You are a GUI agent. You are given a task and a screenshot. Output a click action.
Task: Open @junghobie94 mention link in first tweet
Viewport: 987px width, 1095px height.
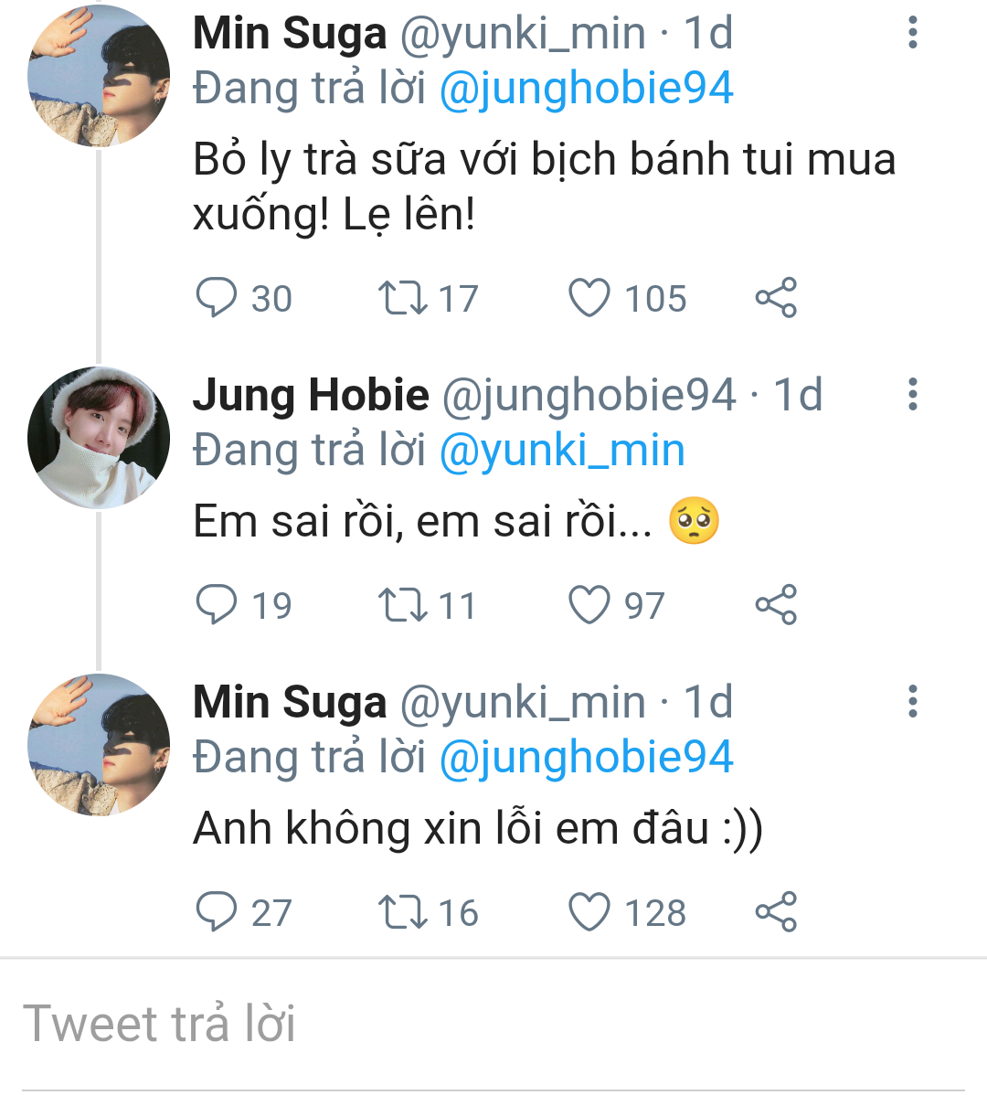coord(586,89)
